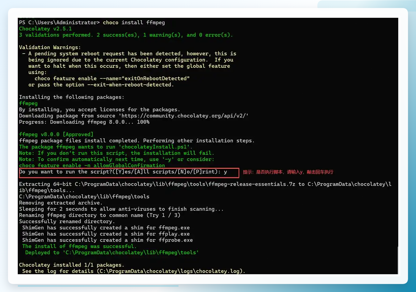Click the blue progress bar below the image
This screenshot has height=292, width=416.
98,286
